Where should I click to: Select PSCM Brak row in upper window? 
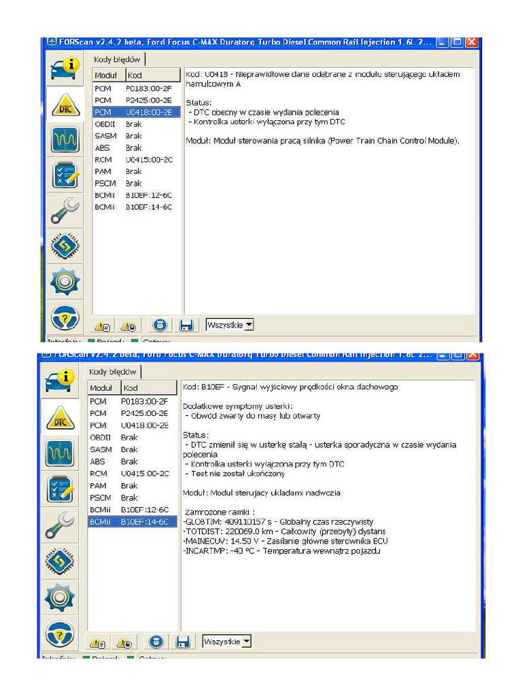point(137,184)
